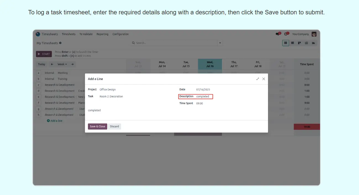Start the timer with START button
The image size is (359, 195).
(x=44, y=54)
